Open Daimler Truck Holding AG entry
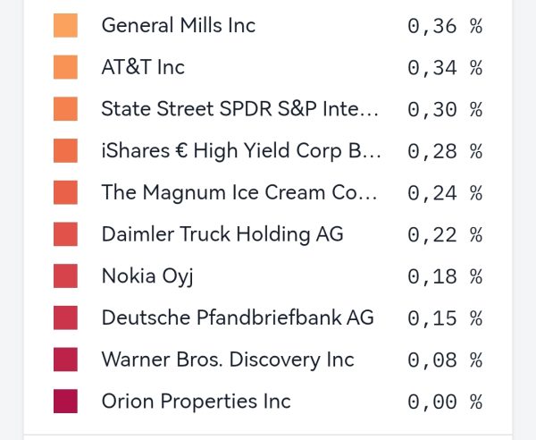536x440 pixels. tap(222, 234)
